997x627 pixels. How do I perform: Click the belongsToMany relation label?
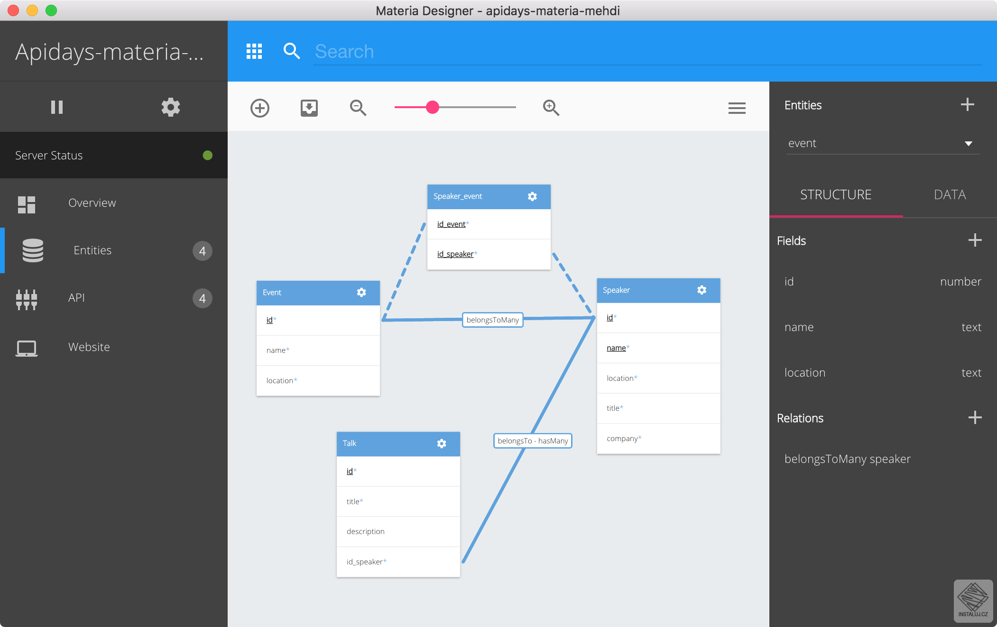[492, 320]
